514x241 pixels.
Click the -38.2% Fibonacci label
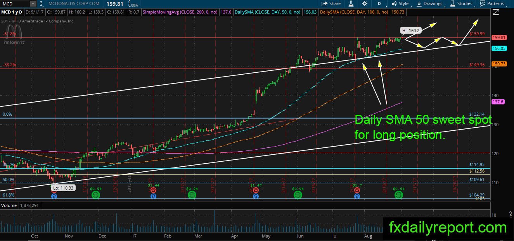[9, 65]
